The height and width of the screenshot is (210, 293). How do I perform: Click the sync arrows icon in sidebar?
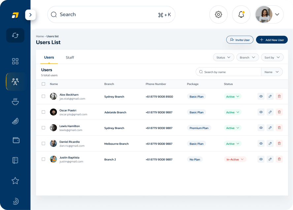tap(15, 35)
